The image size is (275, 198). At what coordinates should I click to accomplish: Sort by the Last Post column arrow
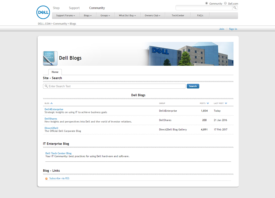click(x=226, y=103)
